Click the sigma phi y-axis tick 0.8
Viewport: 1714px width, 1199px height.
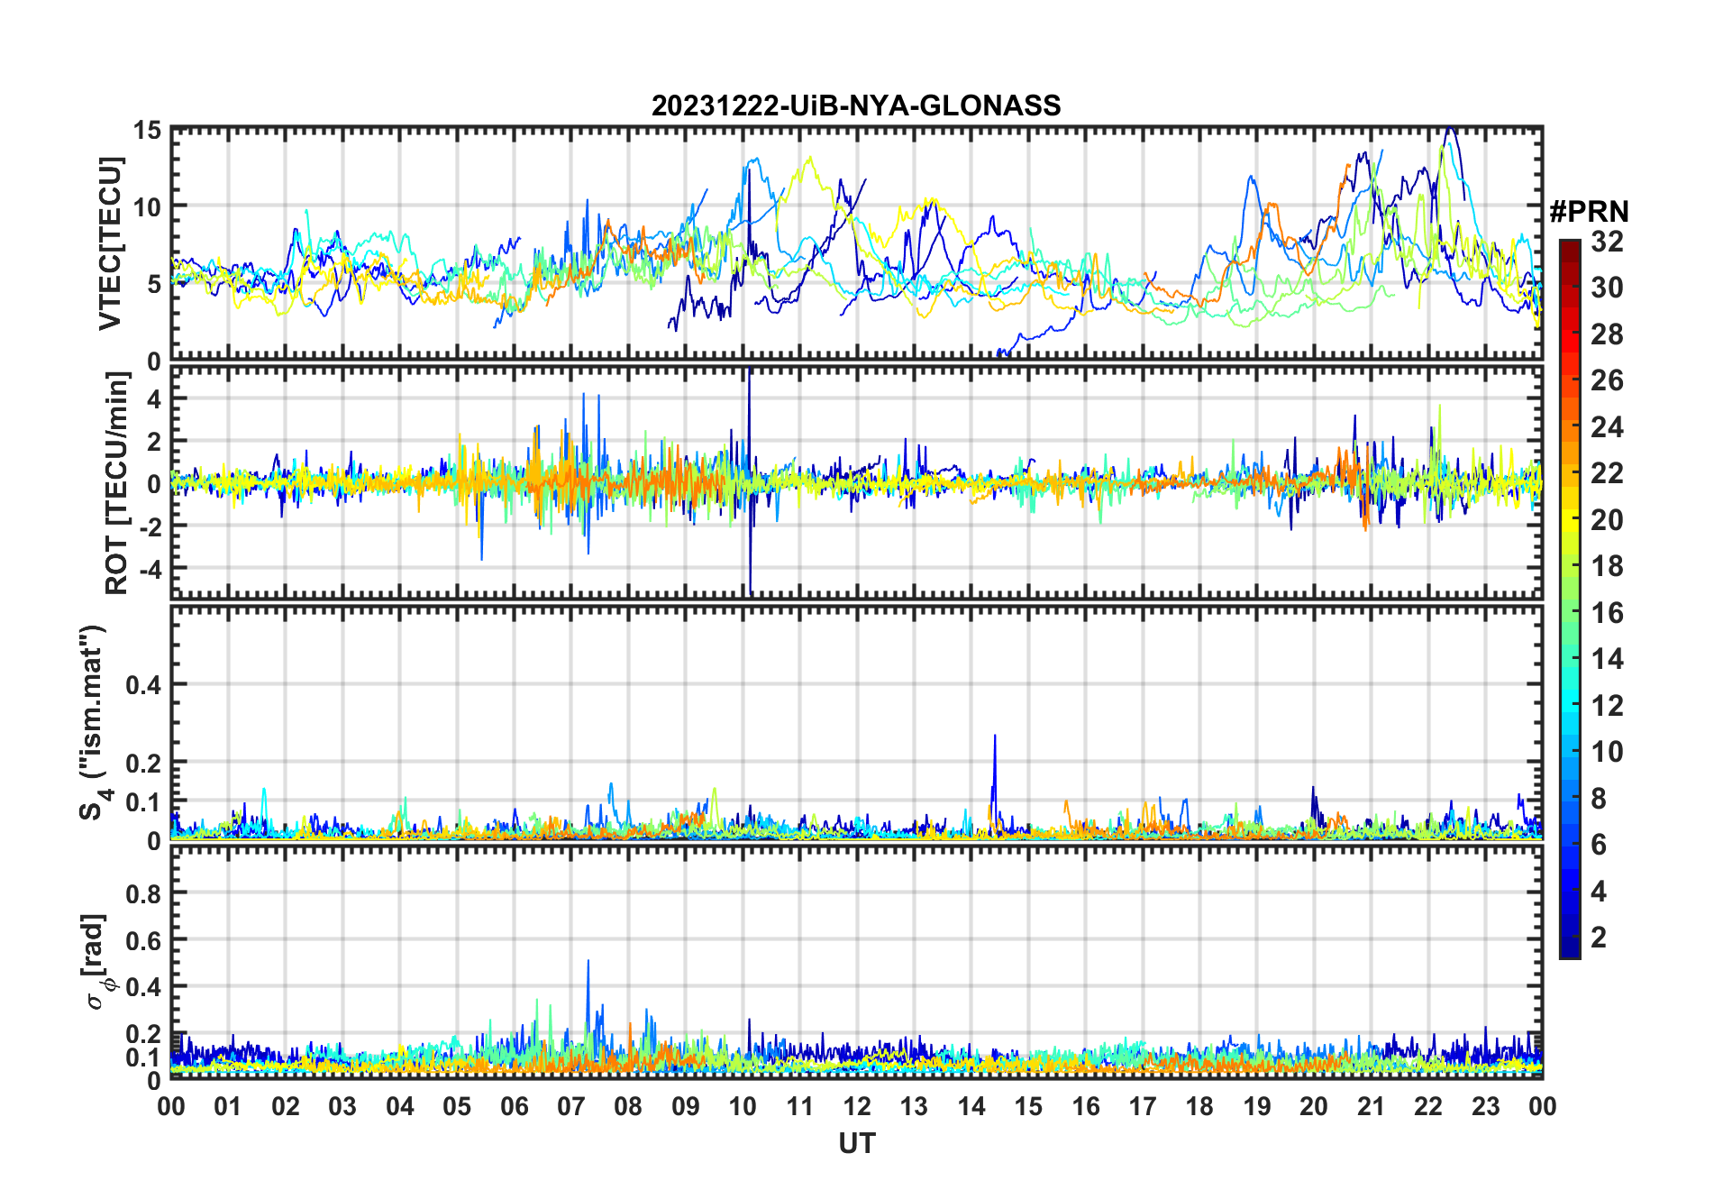coord(144,894)
